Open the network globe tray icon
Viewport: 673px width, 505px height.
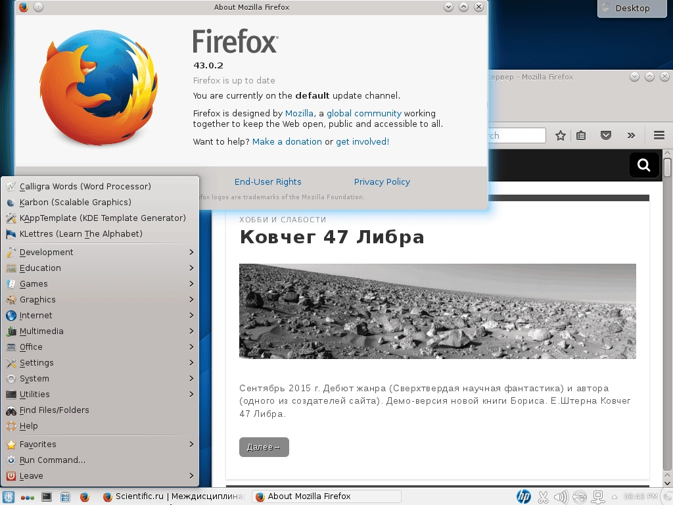(580, 497)
